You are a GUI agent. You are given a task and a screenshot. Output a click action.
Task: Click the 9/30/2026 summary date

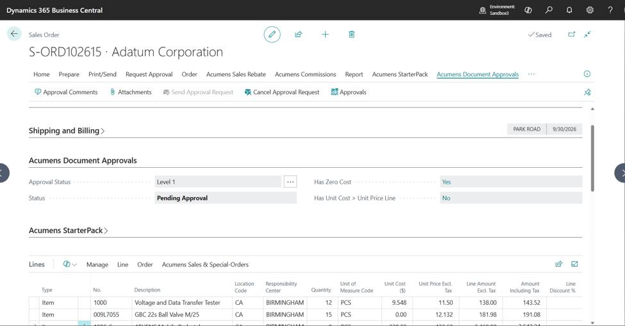564,129
